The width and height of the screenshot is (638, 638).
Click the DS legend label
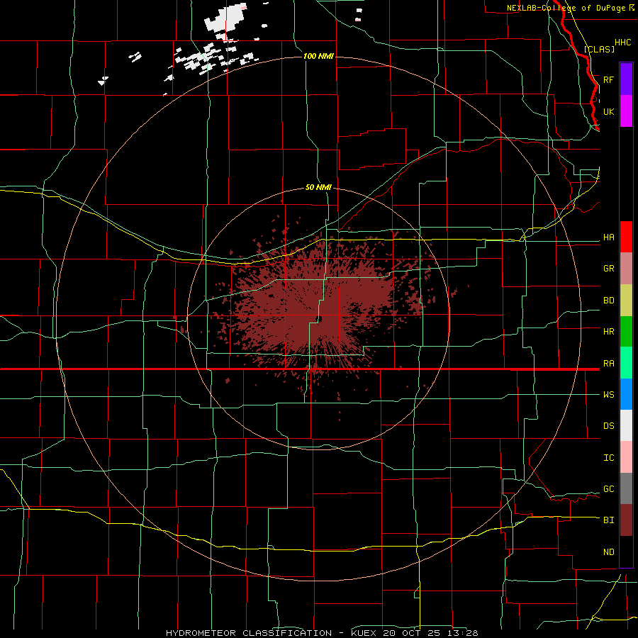[608, 425]
